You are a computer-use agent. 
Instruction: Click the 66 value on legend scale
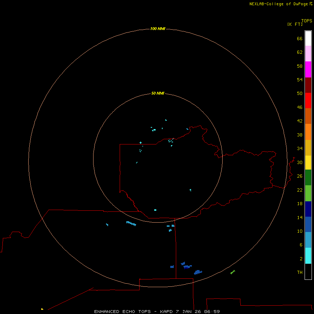[299, 38]
